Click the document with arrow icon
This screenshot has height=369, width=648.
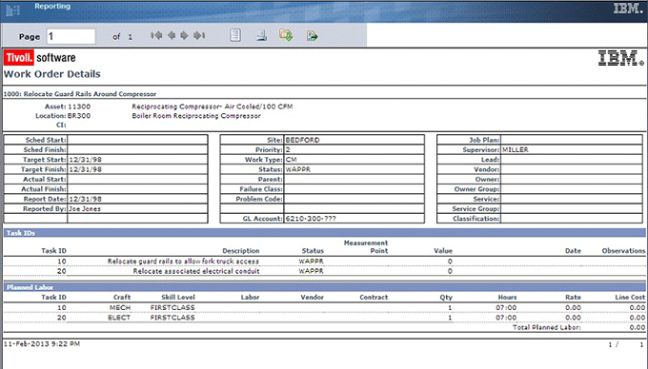pos(312,36)
